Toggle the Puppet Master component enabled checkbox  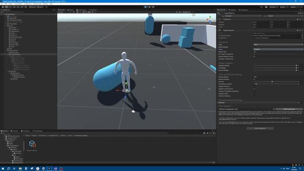click(222, 30)
